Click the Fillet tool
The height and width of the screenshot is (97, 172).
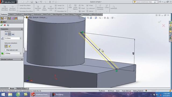click(70, 6)
